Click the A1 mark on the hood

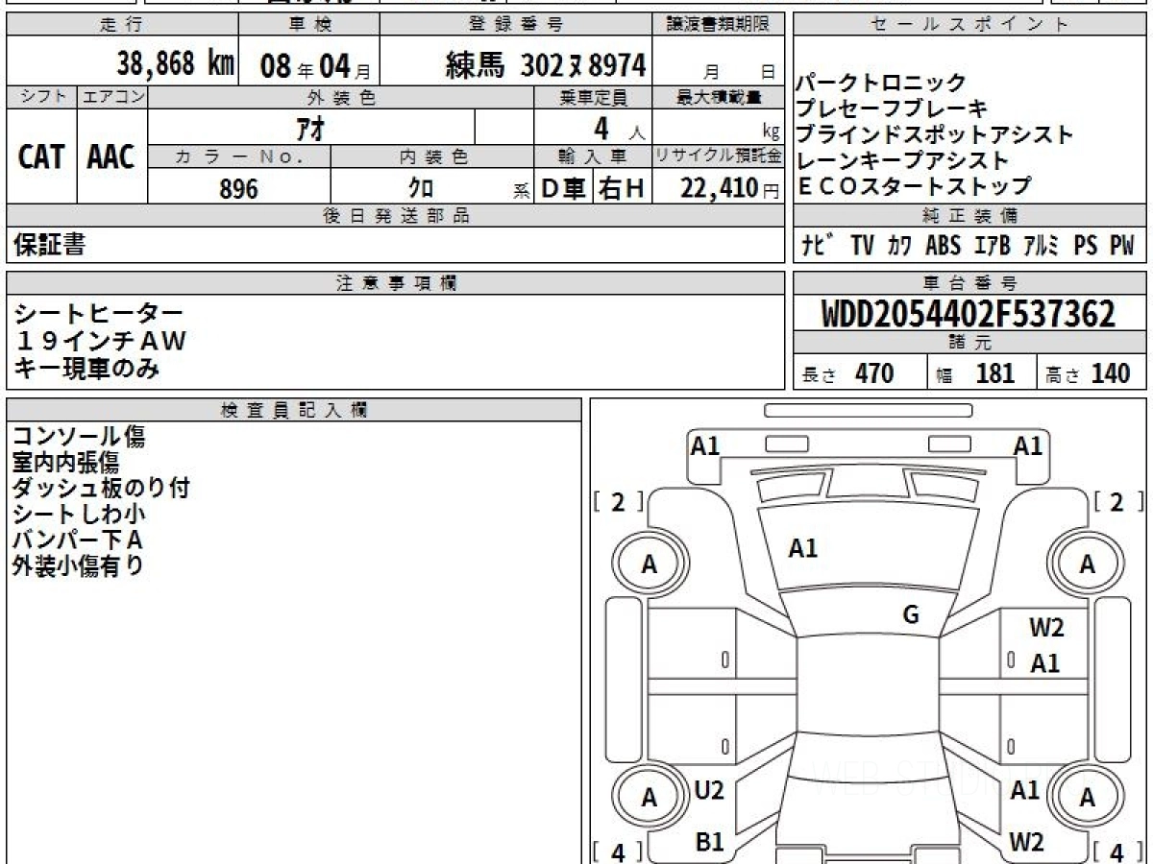(803, 549)
